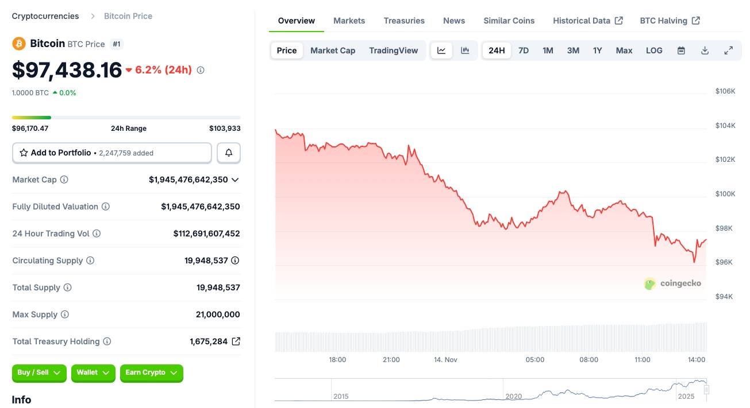Open the Buy / Sell dropdown
Image resolution: width=750 pixels, height=408 pixels.
(x=39, y=373)
